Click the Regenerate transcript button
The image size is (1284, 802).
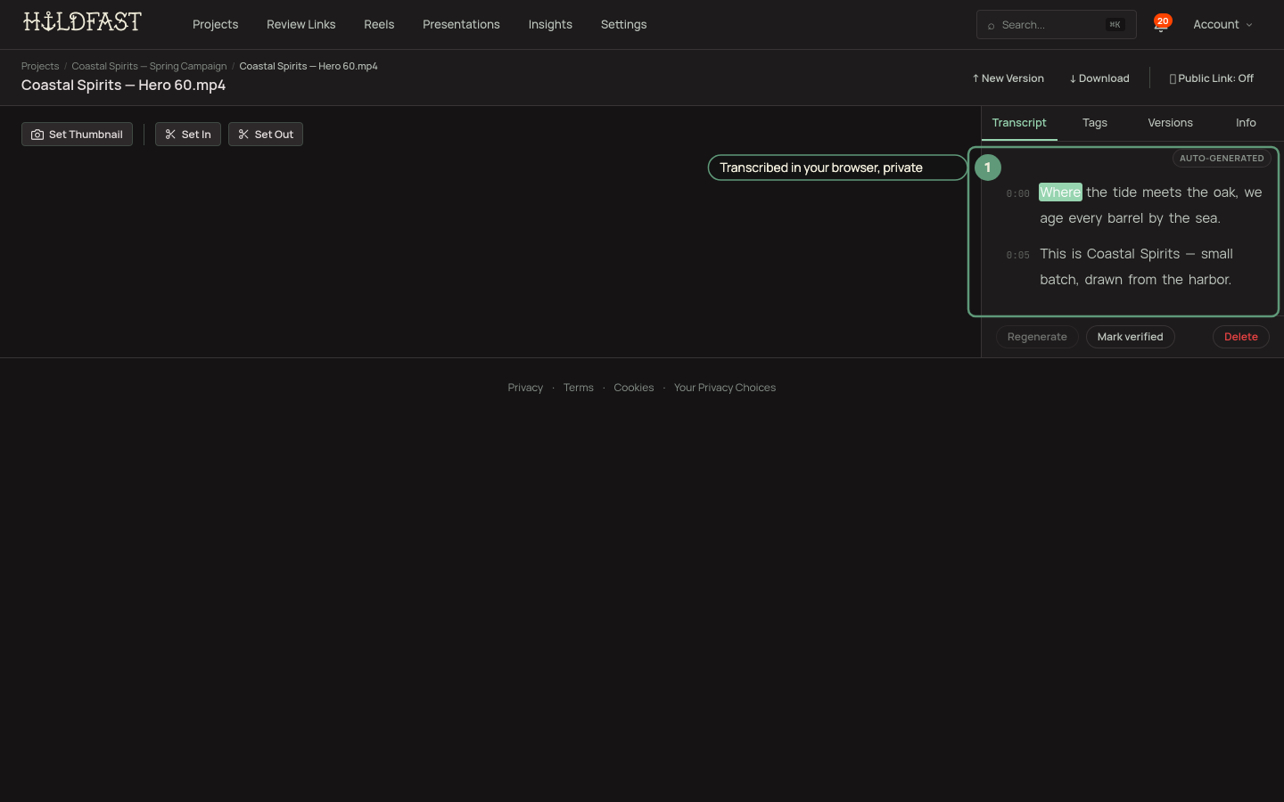coord(1037,337)
